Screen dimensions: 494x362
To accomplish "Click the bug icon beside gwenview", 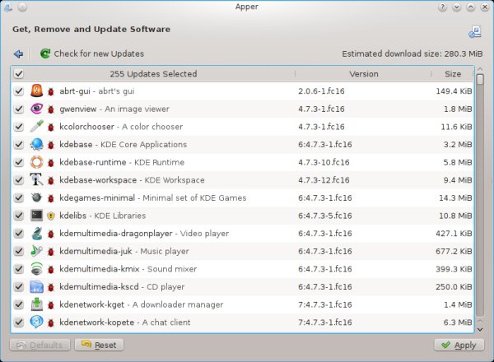I will tap(51, 109).
